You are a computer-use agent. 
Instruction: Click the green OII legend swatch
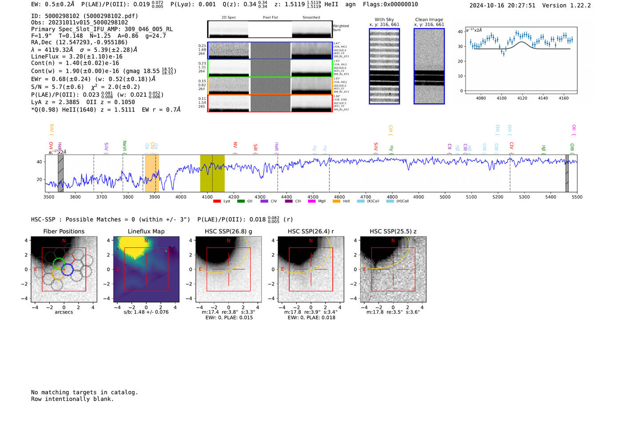click(x=240, y=201)
